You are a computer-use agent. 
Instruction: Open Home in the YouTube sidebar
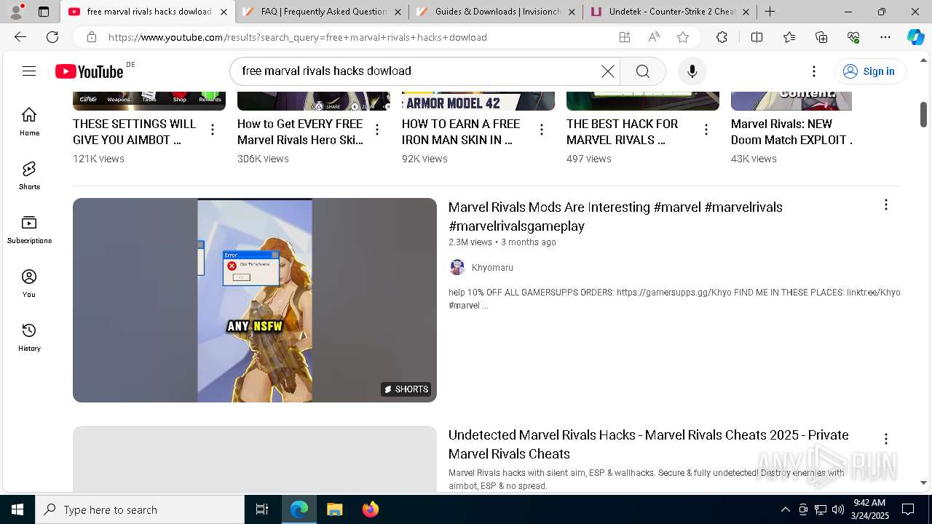(29, 122)
